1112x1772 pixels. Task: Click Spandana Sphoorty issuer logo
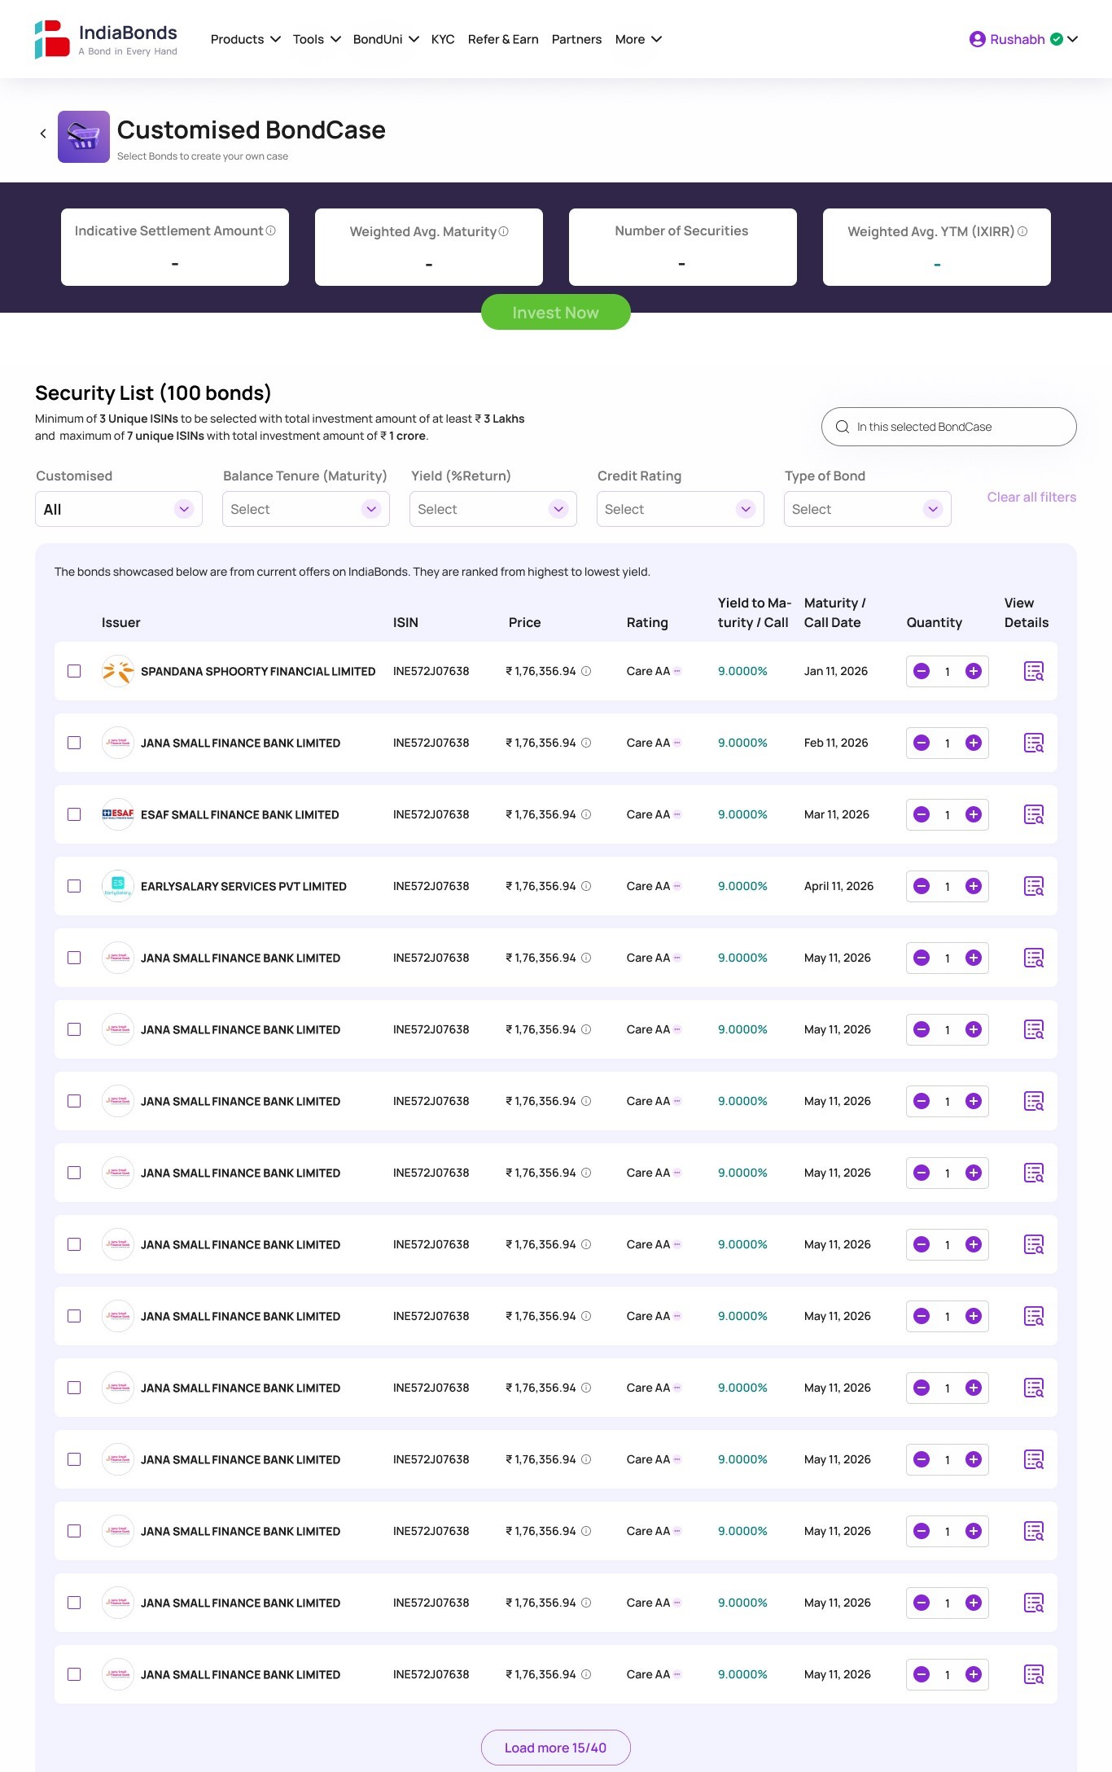[x=118, y=671]
